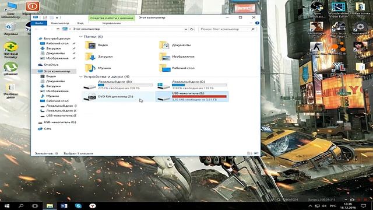Open the 360 Total Security desktop shortcut
373x210 pixels.
pos(10,50)
